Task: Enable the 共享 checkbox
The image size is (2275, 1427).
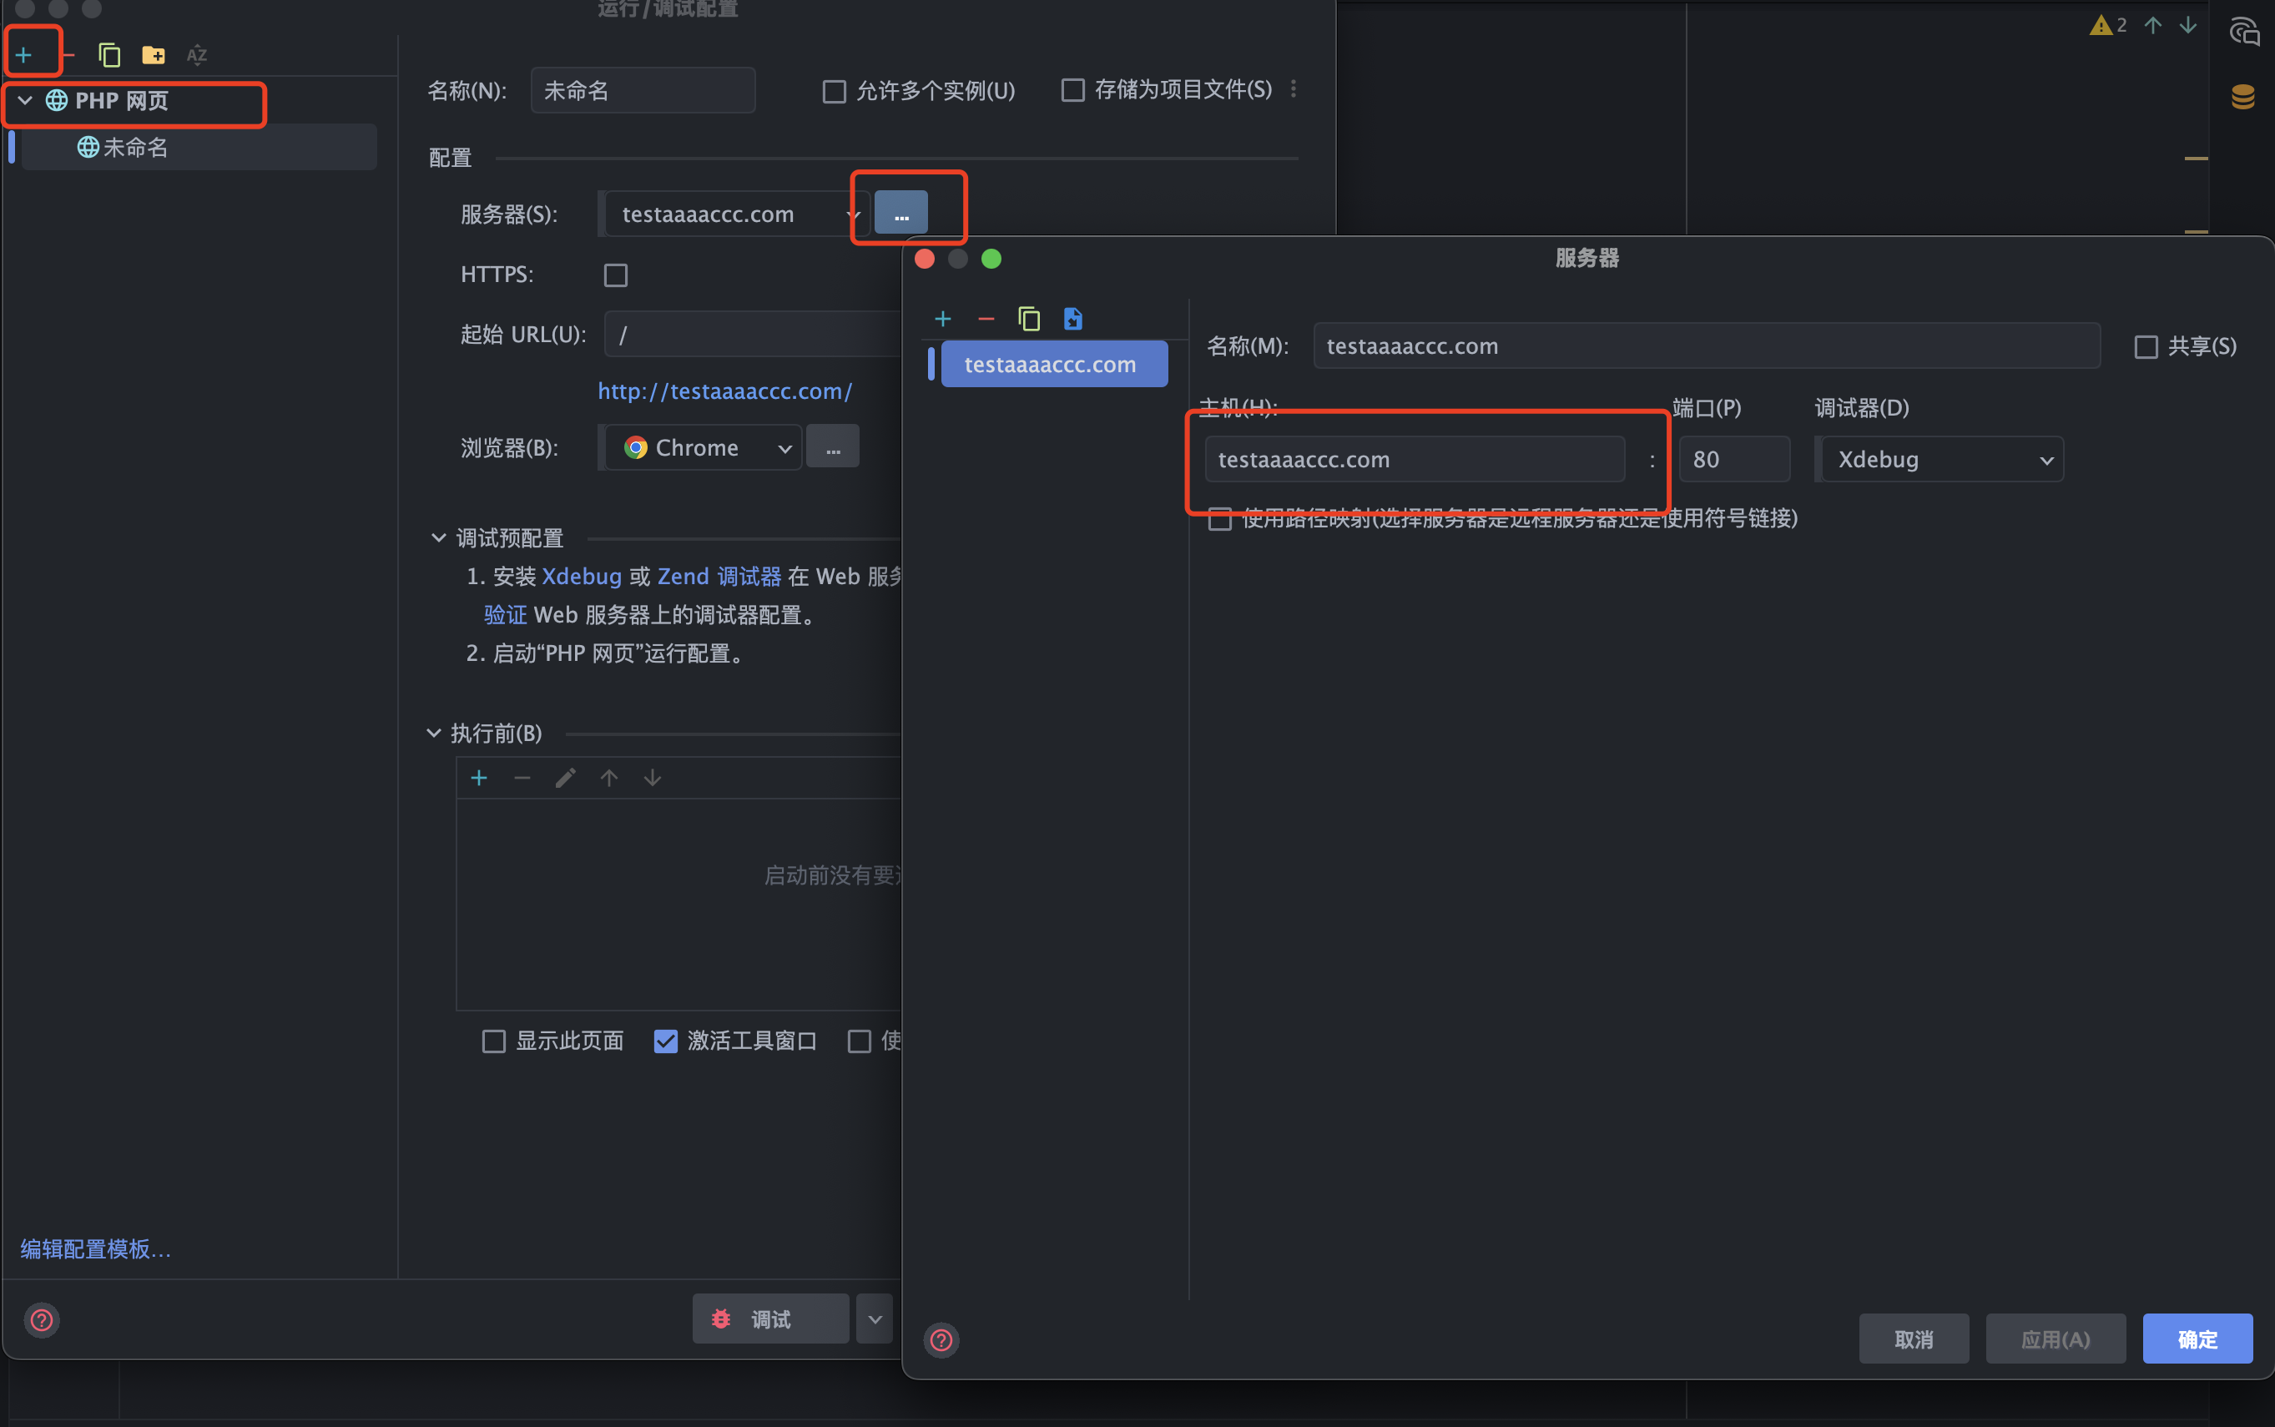Action: point(2146,347)
